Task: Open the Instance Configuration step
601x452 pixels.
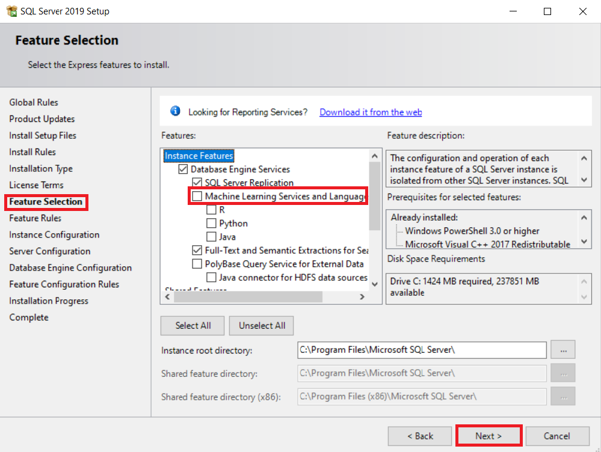Action: (x=54, y=234)
